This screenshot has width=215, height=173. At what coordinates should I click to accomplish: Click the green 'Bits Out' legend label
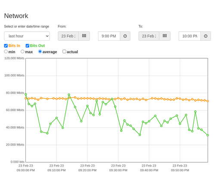37,46
